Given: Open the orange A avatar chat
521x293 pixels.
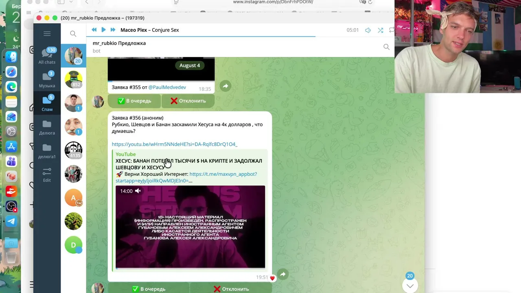Looking at the screenshot, I should point(73,198).
